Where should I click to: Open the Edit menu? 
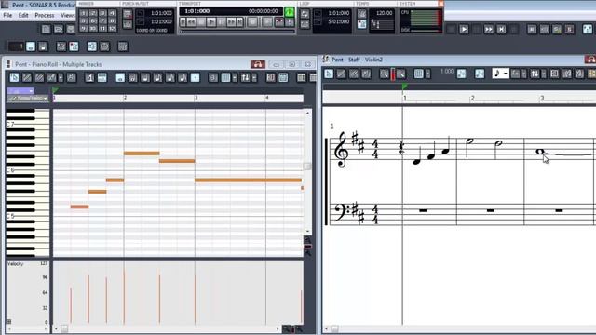(23, 15)
